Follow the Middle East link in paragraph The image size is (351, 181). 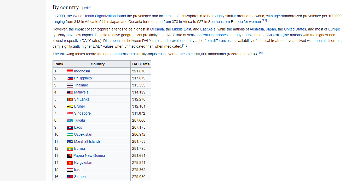(181, 29)
